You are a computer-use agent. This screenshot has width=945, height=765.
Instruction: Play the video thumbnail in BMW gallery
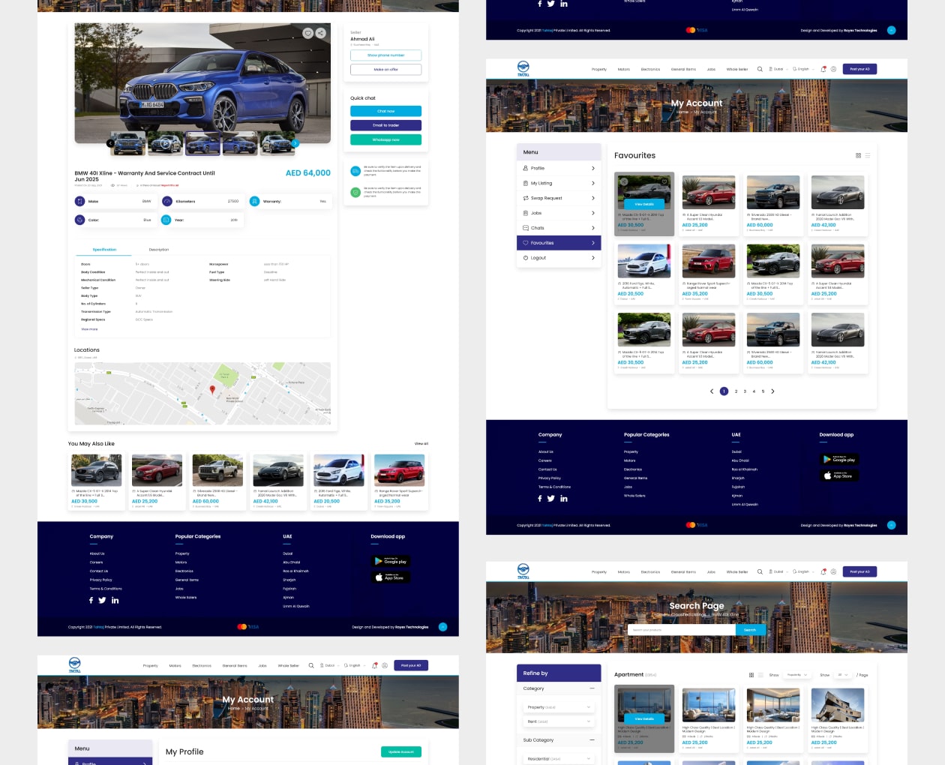(x=165, y=143)
